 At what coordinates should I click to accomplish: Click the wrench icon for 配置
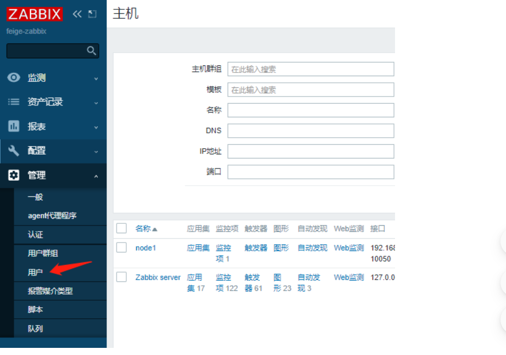14,151
